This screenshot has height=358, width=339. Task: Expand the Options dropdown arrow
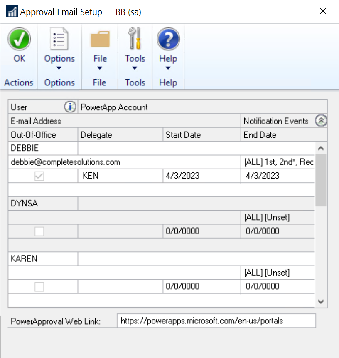pos(59,68)
